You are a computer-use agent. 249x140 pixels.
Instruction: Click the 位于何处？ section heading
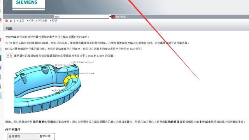click(13, 129)
